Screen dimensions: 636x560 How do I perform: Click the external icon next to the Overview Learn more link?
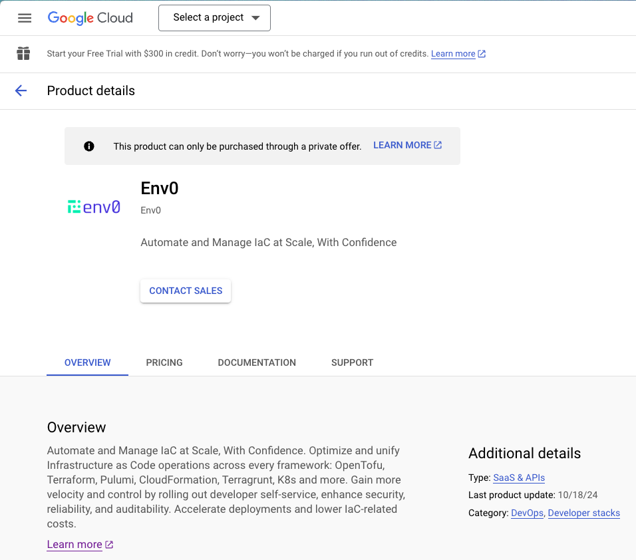(110, 545)
